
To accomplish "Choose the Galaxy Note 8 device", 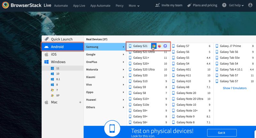I will [192, 122].
